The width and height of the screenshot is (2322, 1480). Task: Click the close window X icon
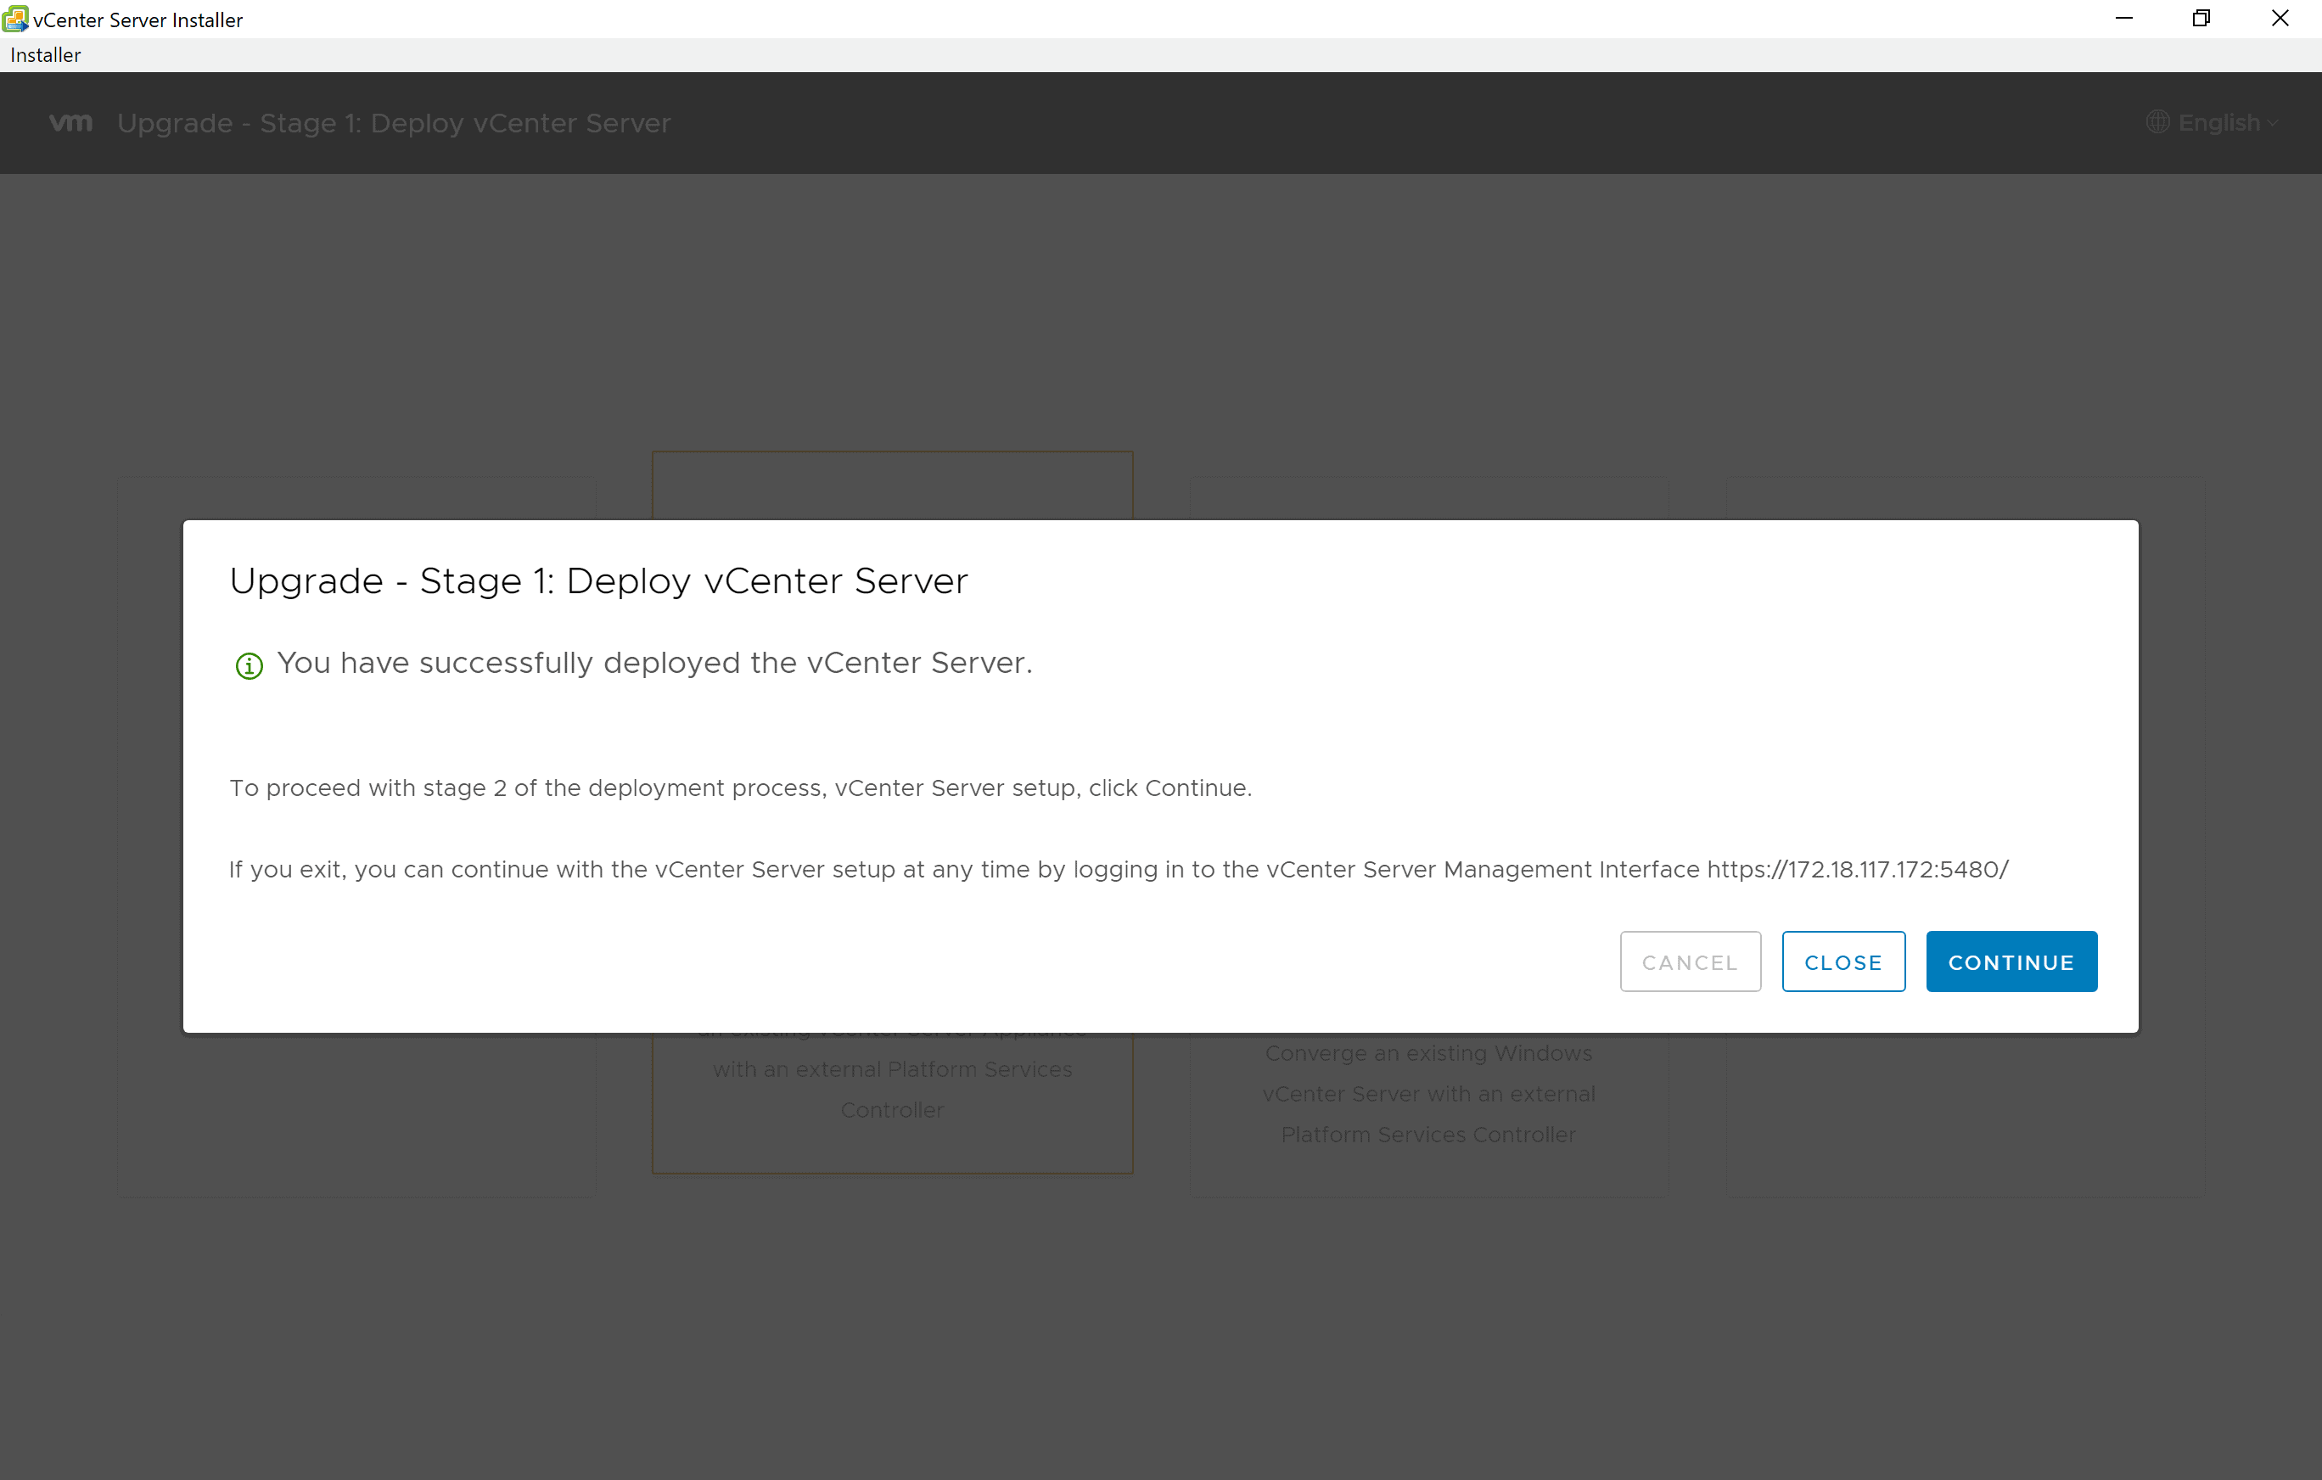(2281, 19)
